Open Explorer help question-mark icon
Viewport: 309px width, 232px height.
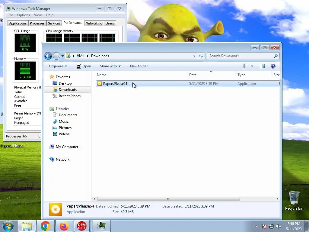point(273,66)
